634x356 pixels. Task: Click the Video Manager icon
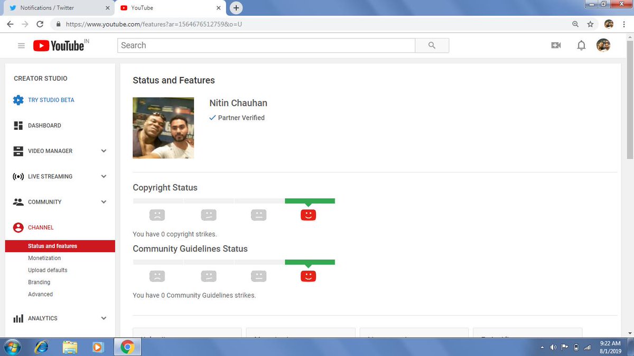18,151
